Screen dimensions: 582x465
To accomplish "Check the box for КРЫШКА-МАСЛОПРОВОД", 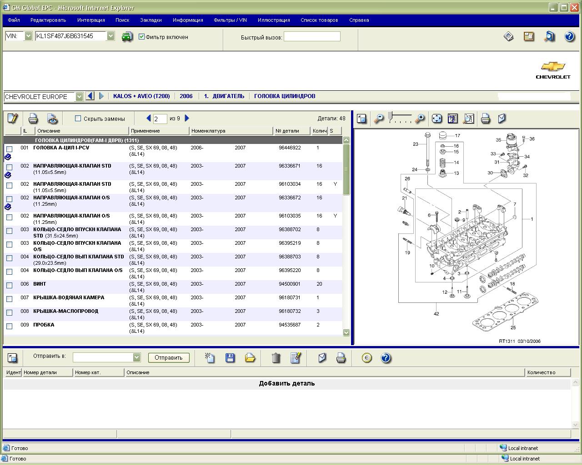I will point(9,312).
